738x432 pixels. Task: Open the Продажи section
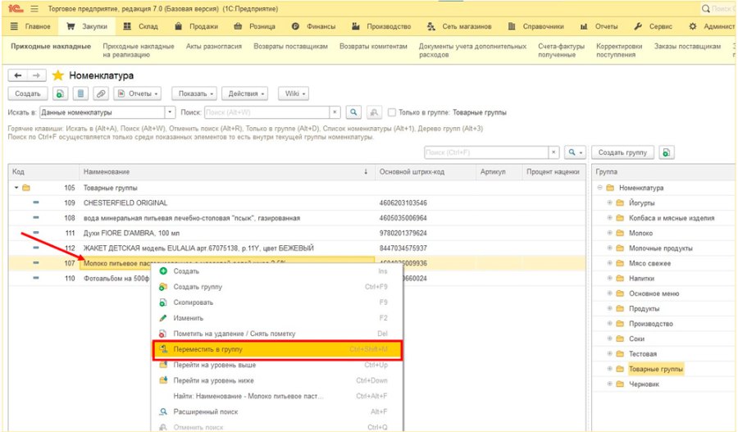tap(197, 26)
